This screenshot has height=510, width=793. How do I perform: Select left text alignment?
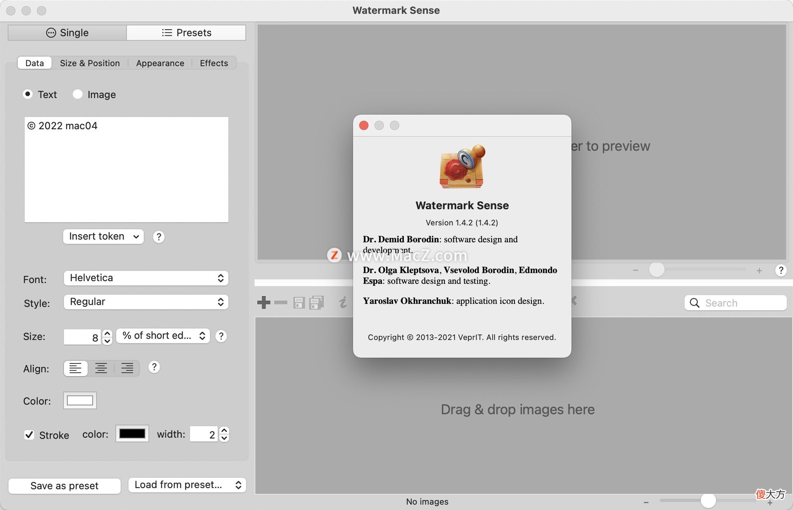(x=76, y=368)
